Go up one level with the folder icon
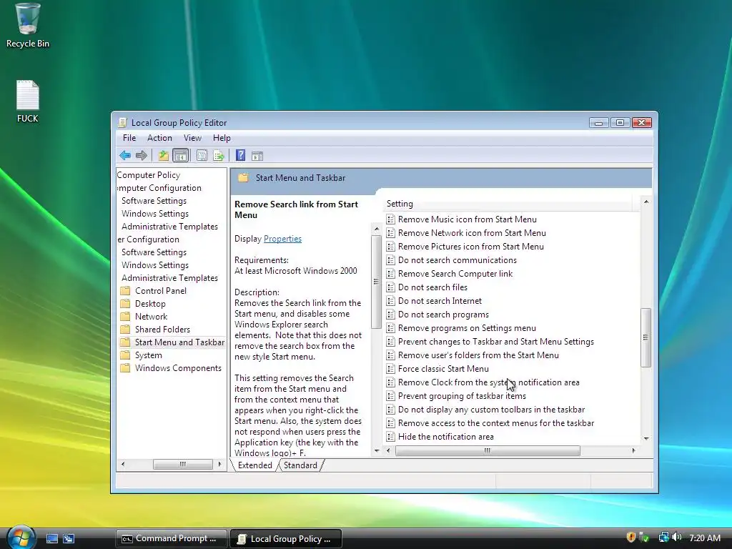Image resolution: width=732 pixels, height=549 pixels. [163, 155]
